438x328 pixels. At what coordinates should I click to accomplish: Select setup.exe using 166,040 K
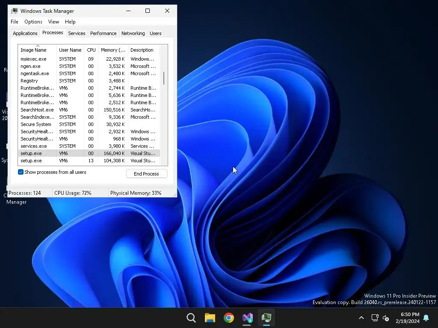click(89, 153)
